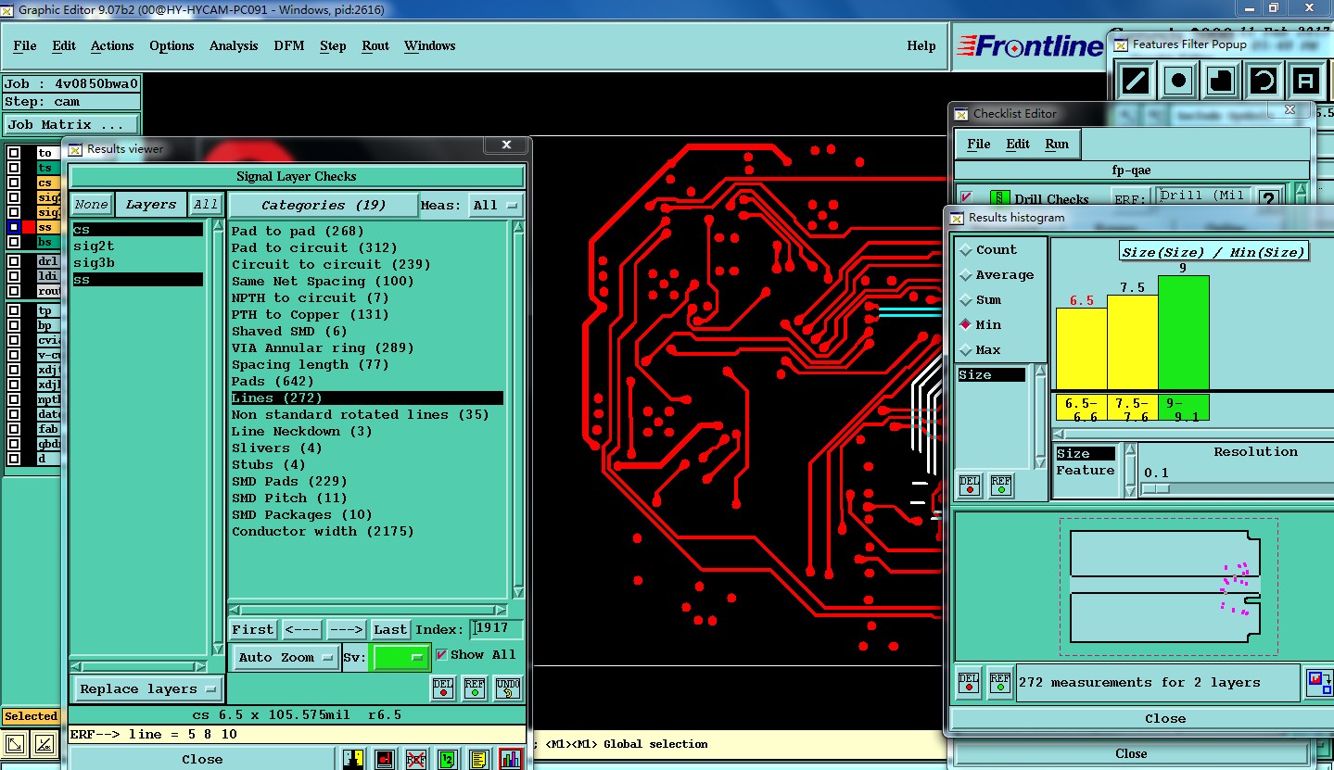Viewport: 1334px width, 770px height.
Task: Open the Actions menu
Action: pos(112,45)
